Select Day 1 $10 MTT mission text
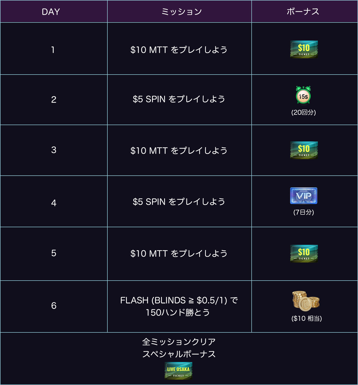Viewport: 358px width, 385px height. tap(179, 50)
